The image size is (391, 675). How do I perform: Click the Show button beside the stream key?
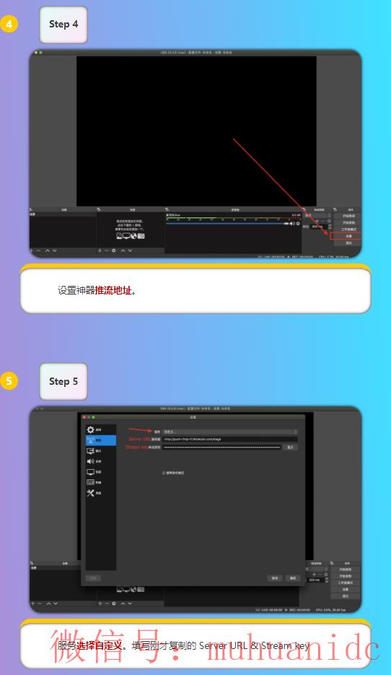coord(290,448)
